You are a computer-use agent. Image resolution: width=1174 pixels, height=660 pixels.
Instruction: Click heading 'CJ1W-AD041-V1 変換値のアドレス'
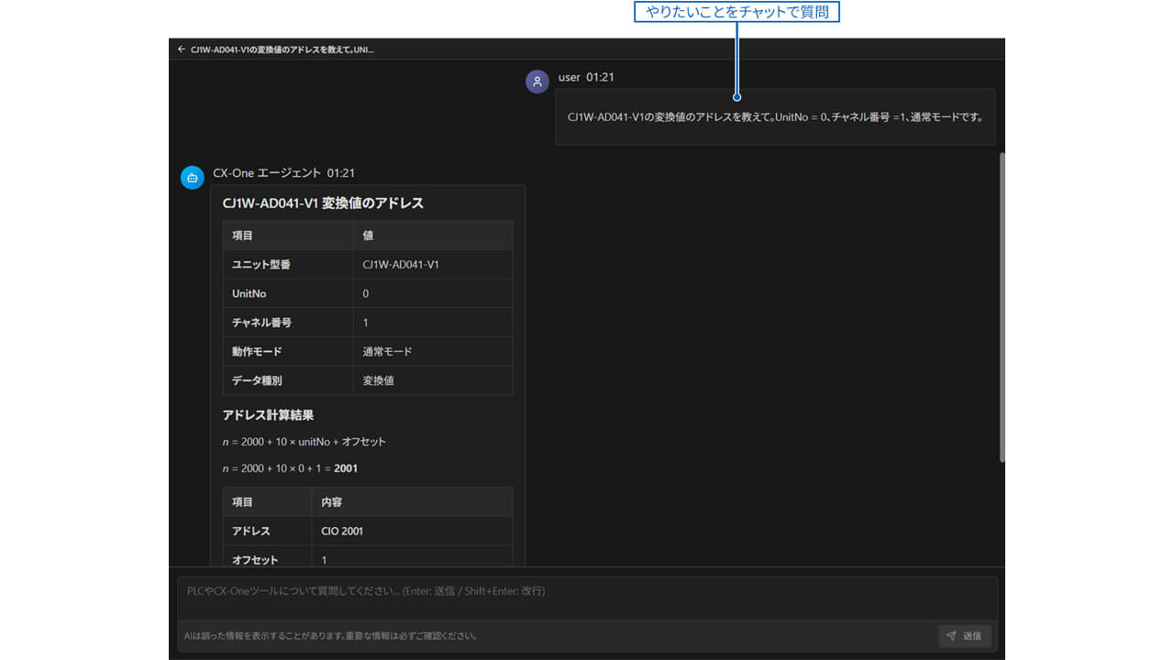coord(323,203)
